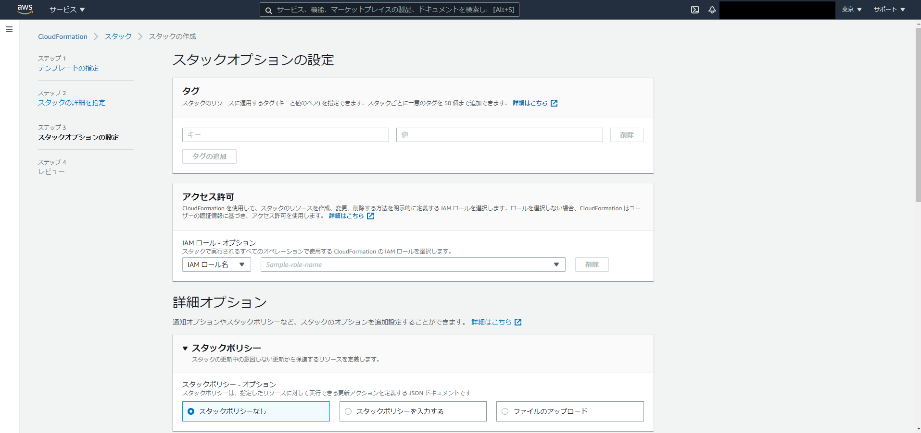
Task: Click the AWS home logo
Action: click(x=25, y=9)
